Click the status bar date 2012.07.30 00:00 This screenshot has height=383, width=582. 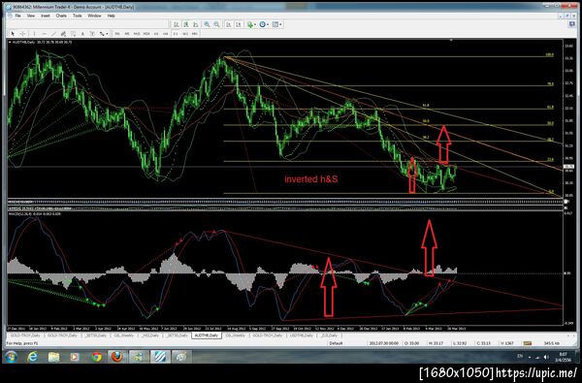[384, 343]
